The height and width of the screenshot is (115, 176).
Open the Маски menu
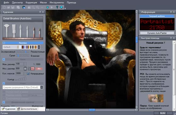43,3
